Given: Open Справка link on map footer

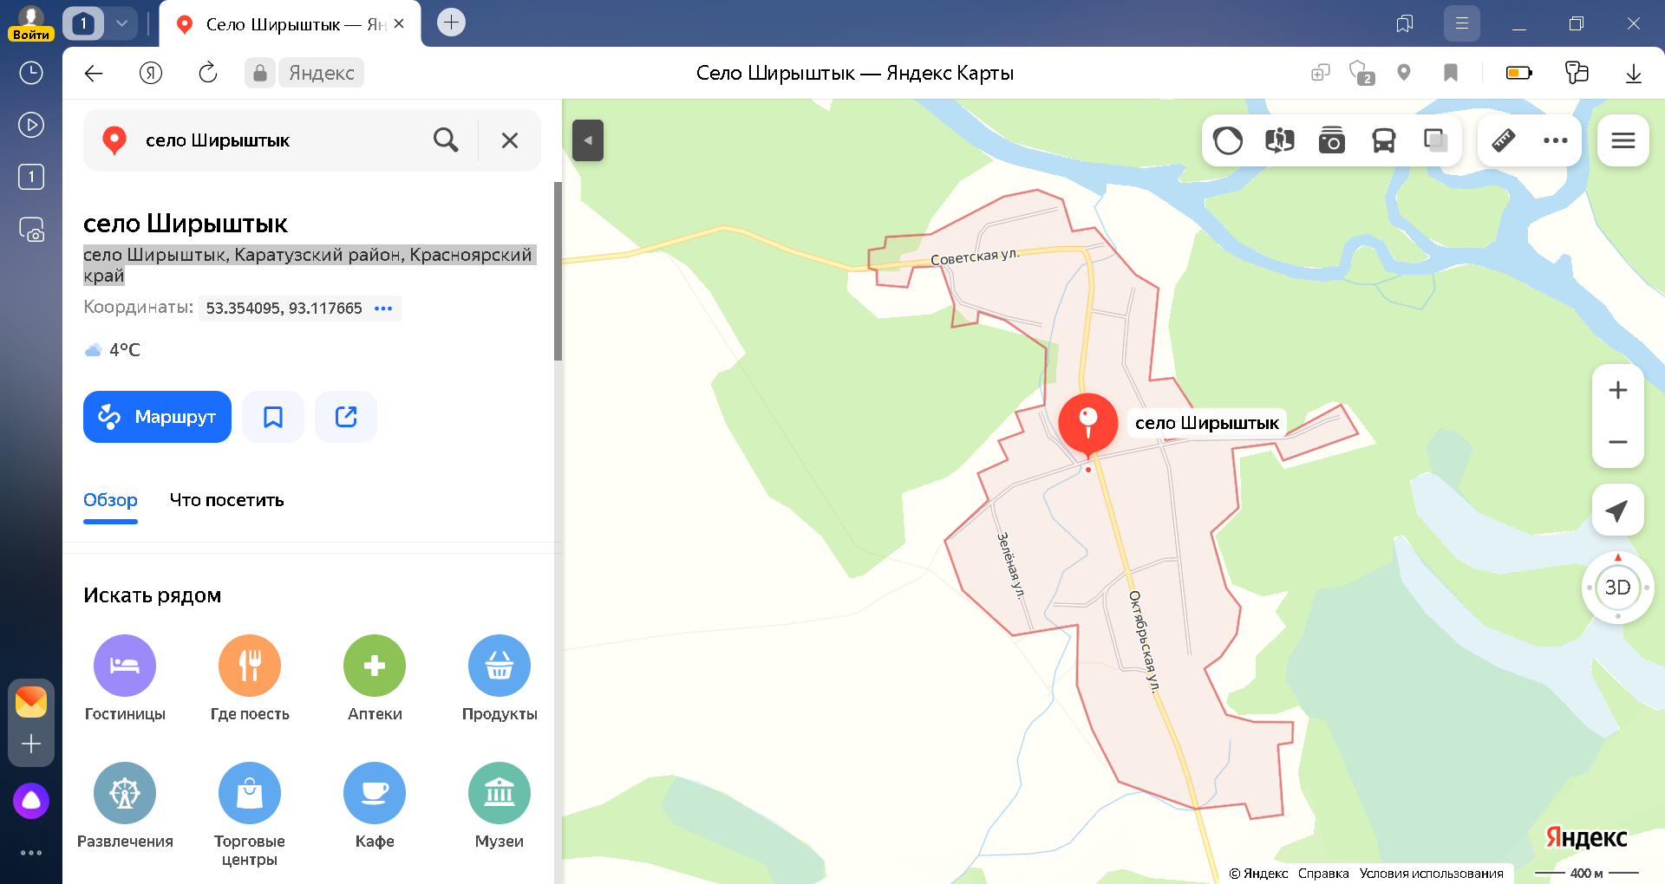Looking at the screenshot, I should [x=1323, y=873].
